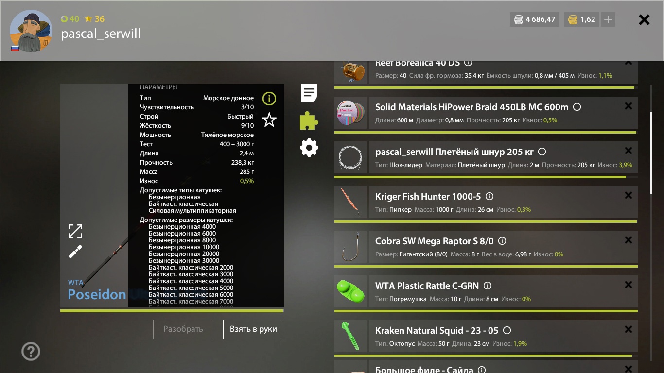Click the silver coins balance 4 686,47
The image size is (664, 373).
(534, 19)
